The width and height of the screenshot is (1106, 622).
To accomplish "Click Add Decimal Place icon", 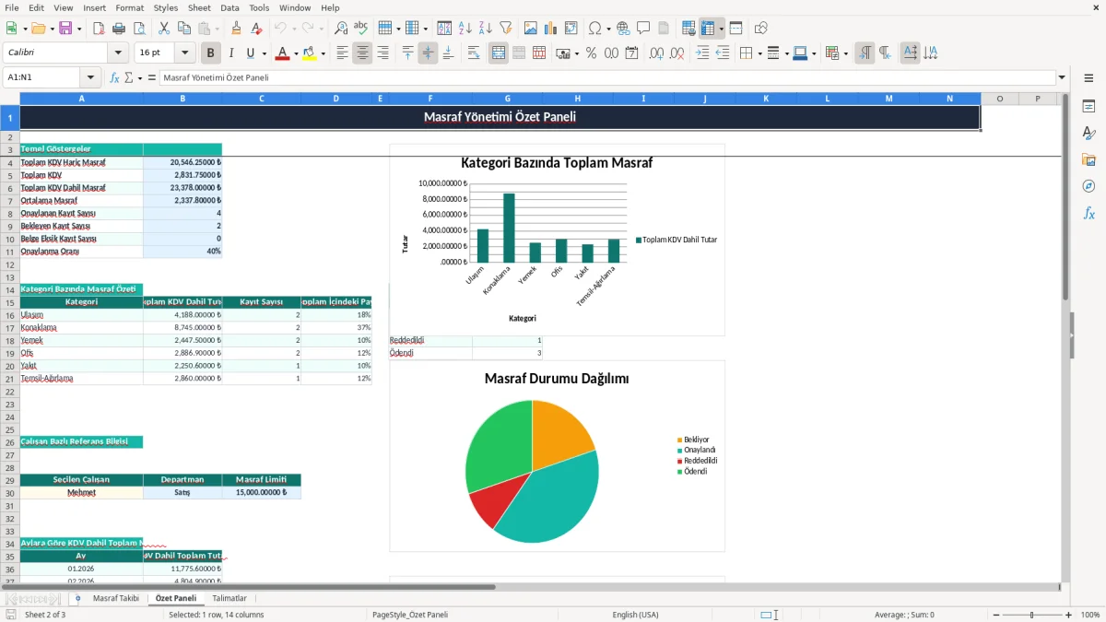I will point(656,53).
